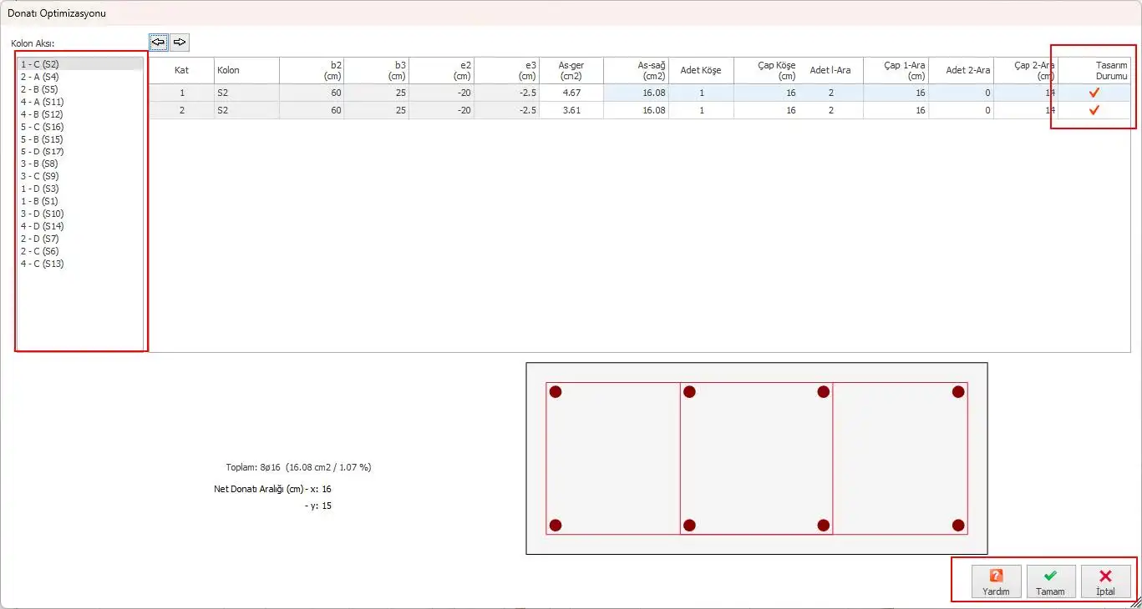The image size is (1142, 609).
Task: Click the design status checkmark for floor 1
Action: click(x=1094, y=93)
